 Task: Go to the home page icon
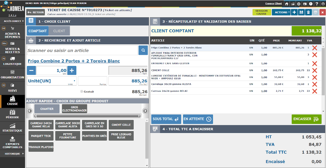(x=287, y=4)
